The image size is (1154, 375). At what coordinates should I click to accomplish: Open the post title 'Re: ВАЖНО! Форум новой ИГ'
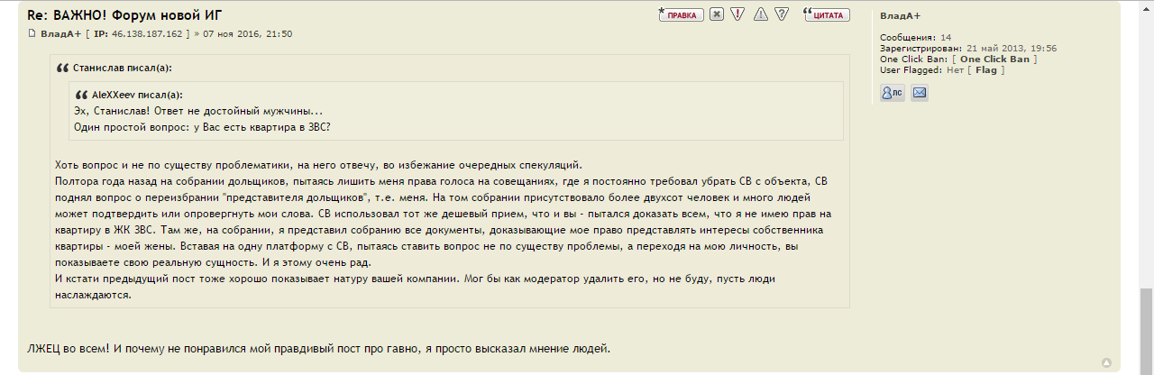[124, 14]
